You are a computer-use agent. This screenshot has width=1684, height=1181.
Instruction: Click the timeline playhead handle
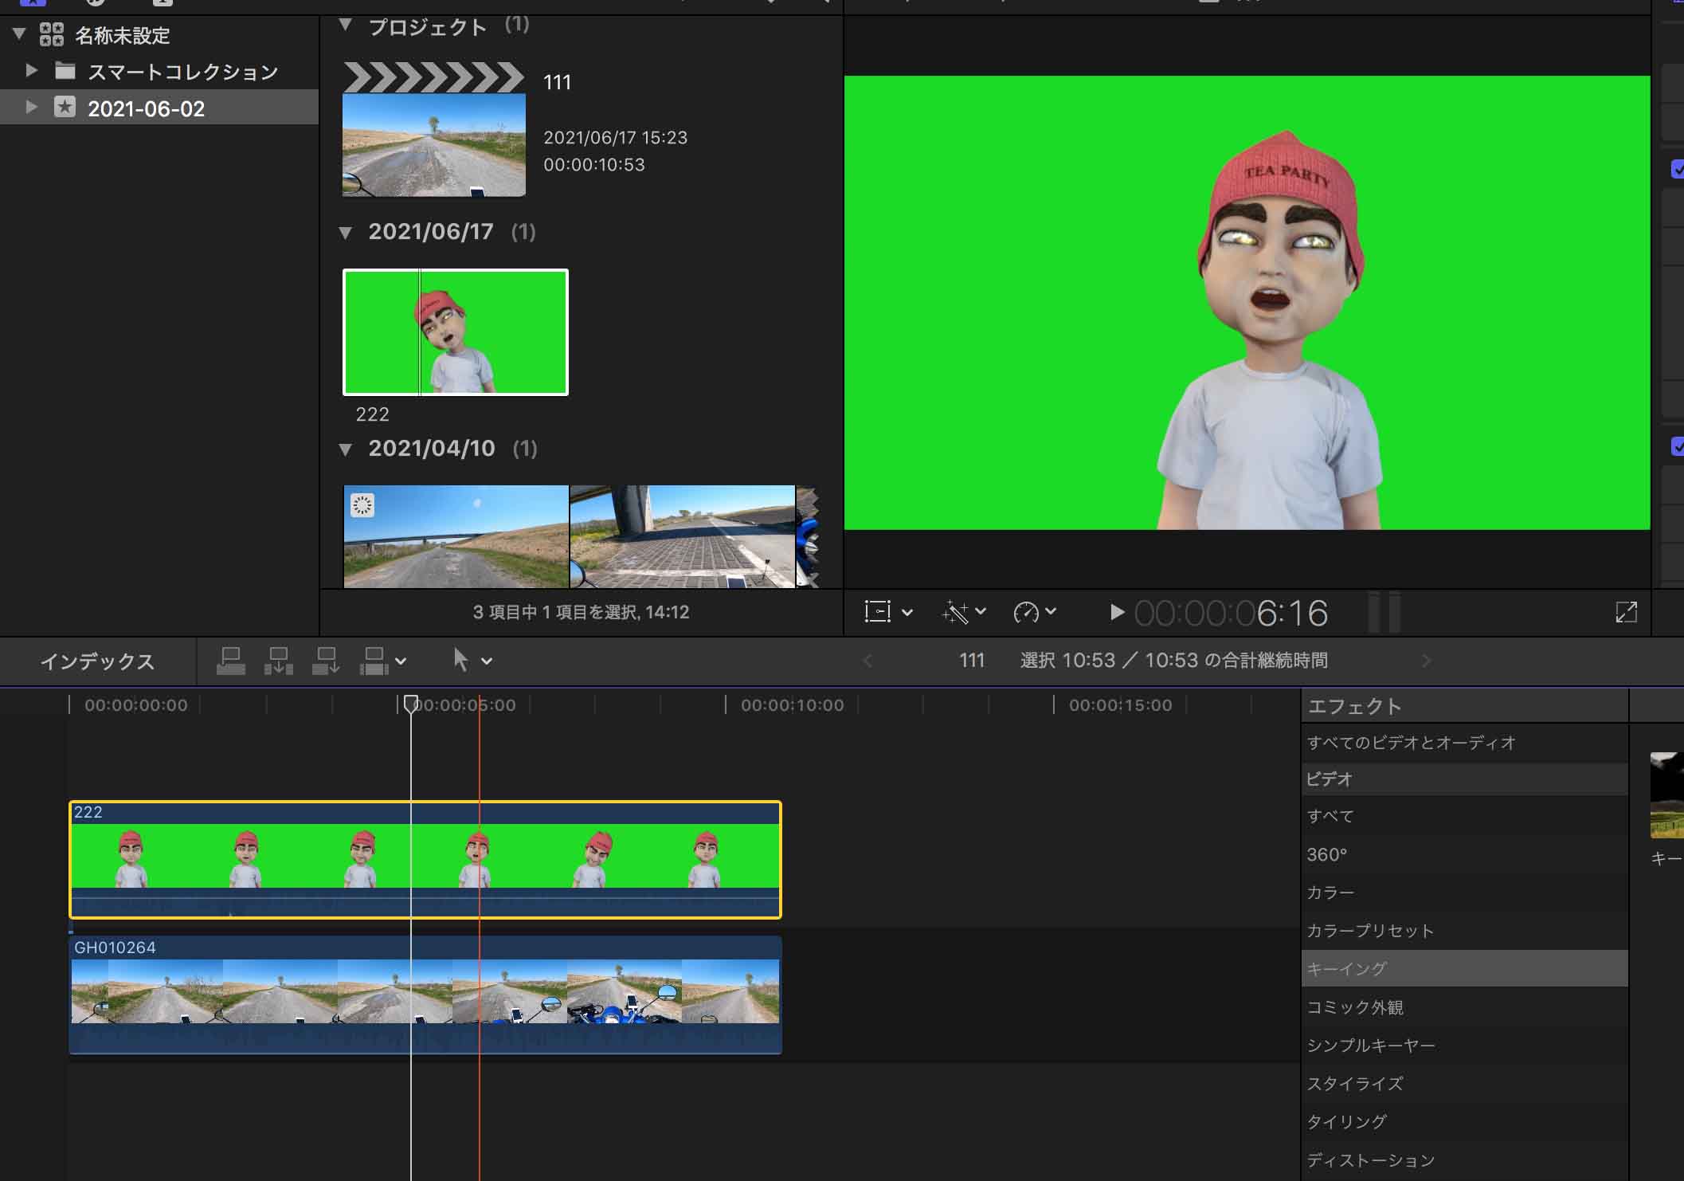tap(410, 704)
